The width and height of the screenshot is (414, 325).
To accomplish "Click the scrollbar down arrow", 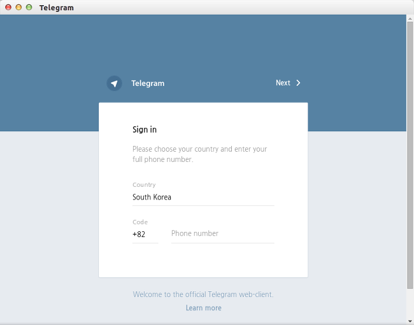I will [410, 321].
